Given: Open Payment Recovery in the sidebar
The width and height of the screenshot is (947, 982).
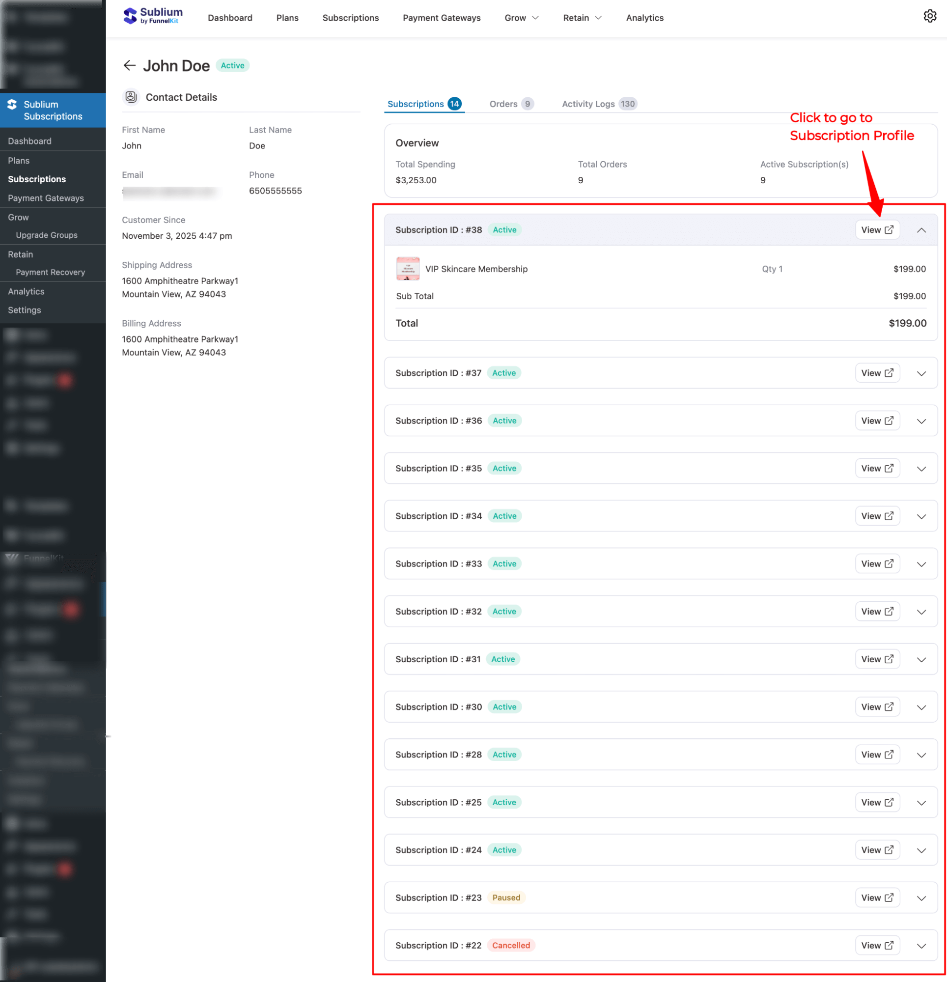Looking at the screenshot, I should point(51,272).
